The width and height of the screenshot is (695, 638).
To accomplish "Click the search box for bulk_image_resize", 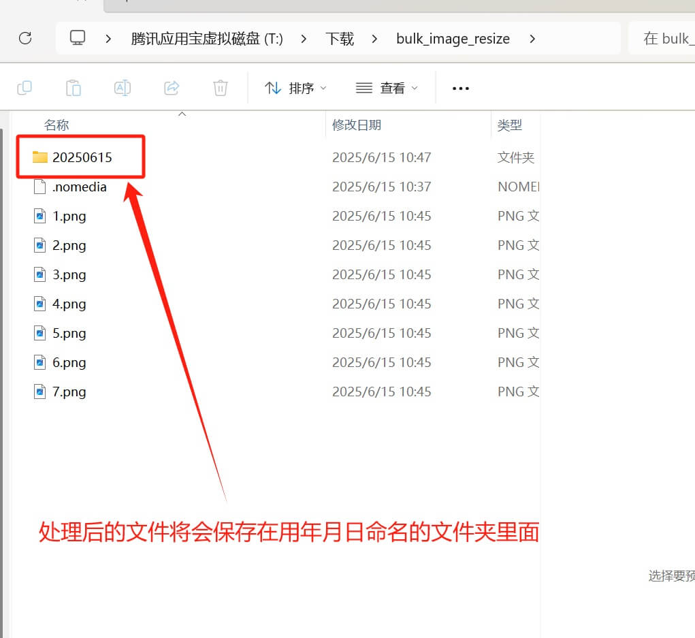I will pos(664,39).
